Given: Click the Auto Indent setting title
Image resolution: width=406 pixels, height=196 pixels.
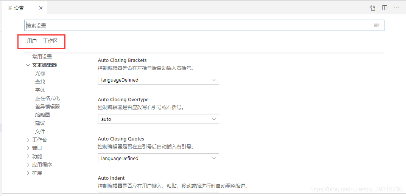Looking at the screenshot, I should click(111, 178).
